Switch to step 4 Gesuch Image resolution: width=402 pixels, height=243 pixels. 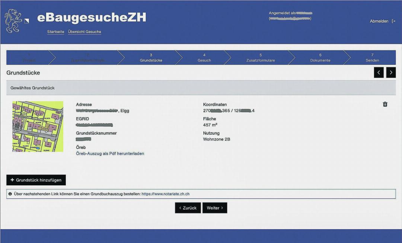pyautogui.click(x=204, y=58)
